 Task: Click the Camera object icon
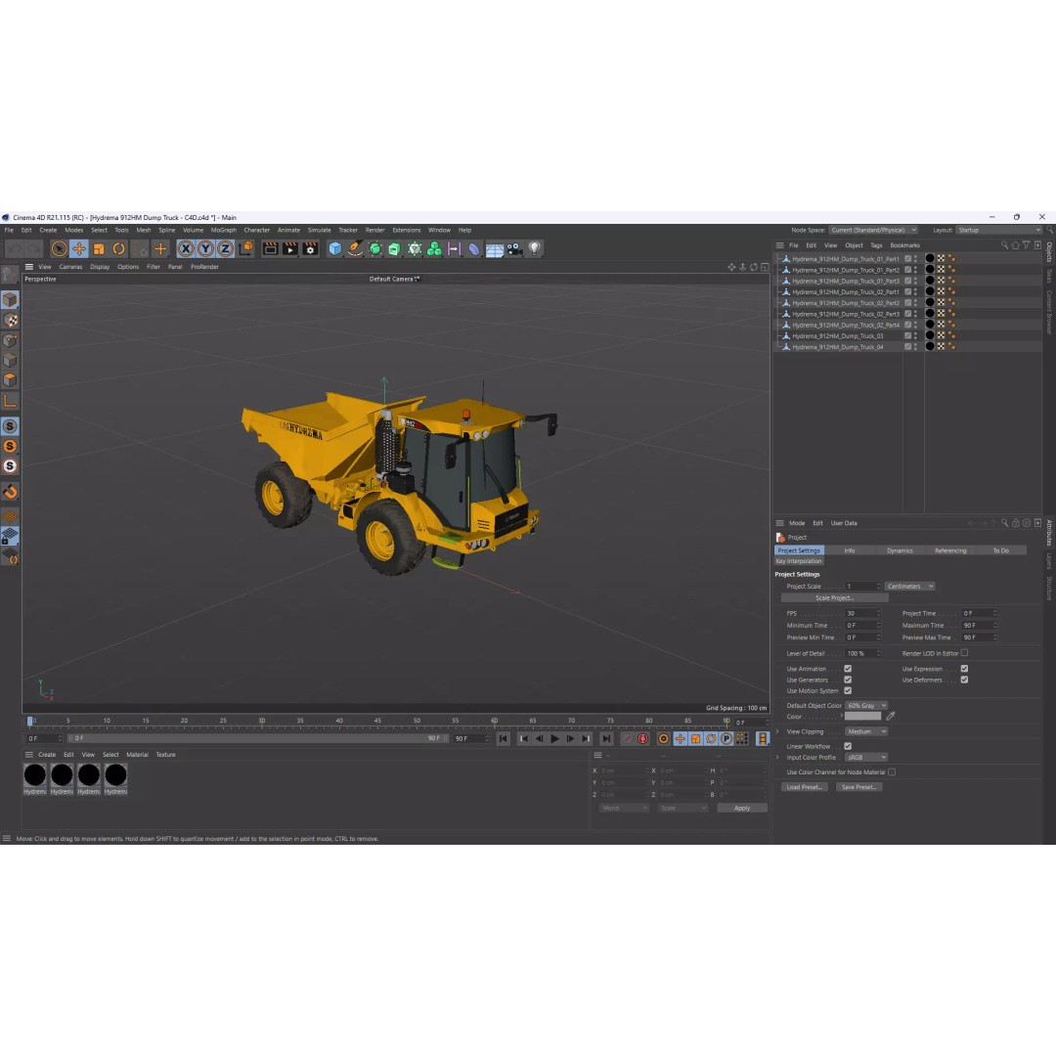point(514,249)
